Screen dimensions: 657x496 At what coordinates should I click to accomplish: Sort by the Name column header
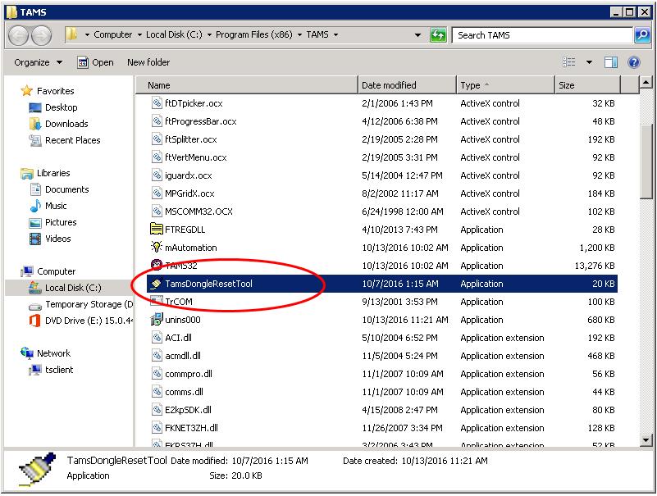[x=247, y=85]
